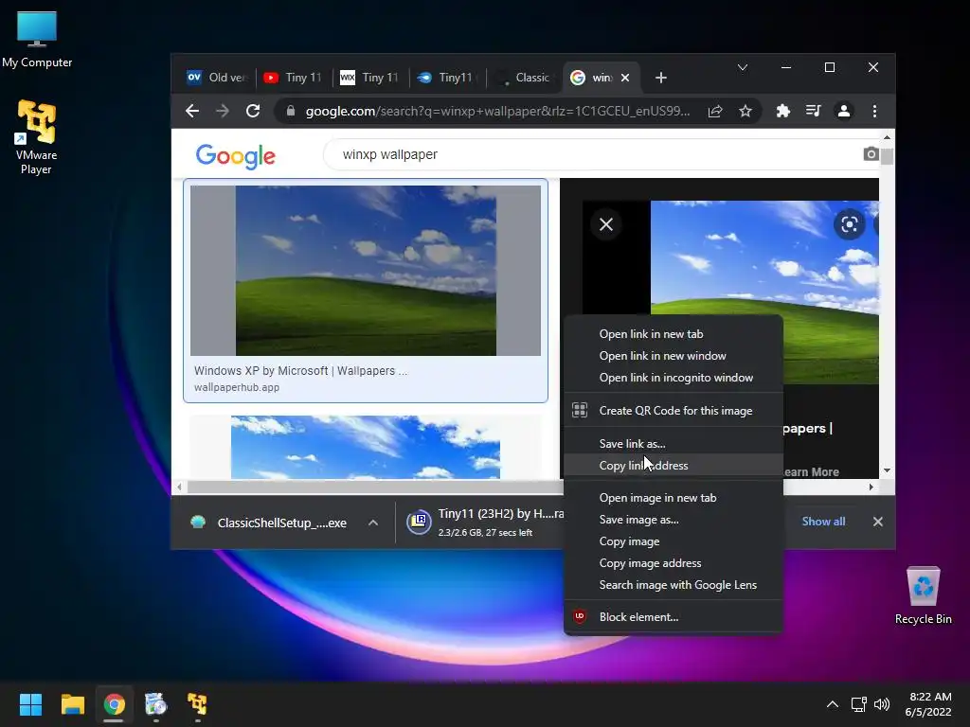Viewport: 970px width, 727px height.
Task: Bookmark this page with star icon
Action: pos(745,112)
